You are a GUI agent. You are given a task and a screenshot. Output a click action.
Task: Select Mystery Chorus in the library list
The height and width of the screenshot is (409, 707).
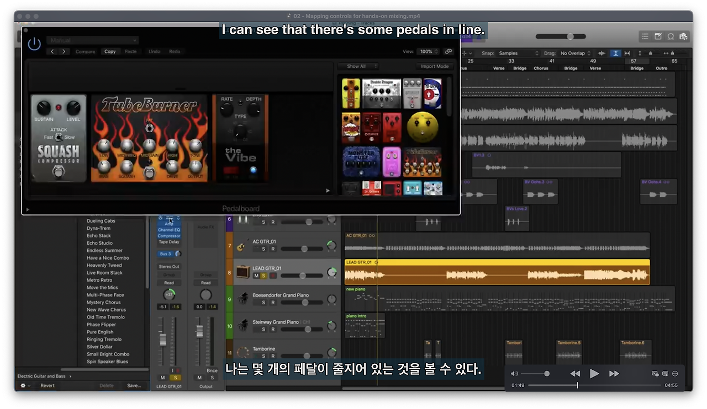(x=103, y=302)
